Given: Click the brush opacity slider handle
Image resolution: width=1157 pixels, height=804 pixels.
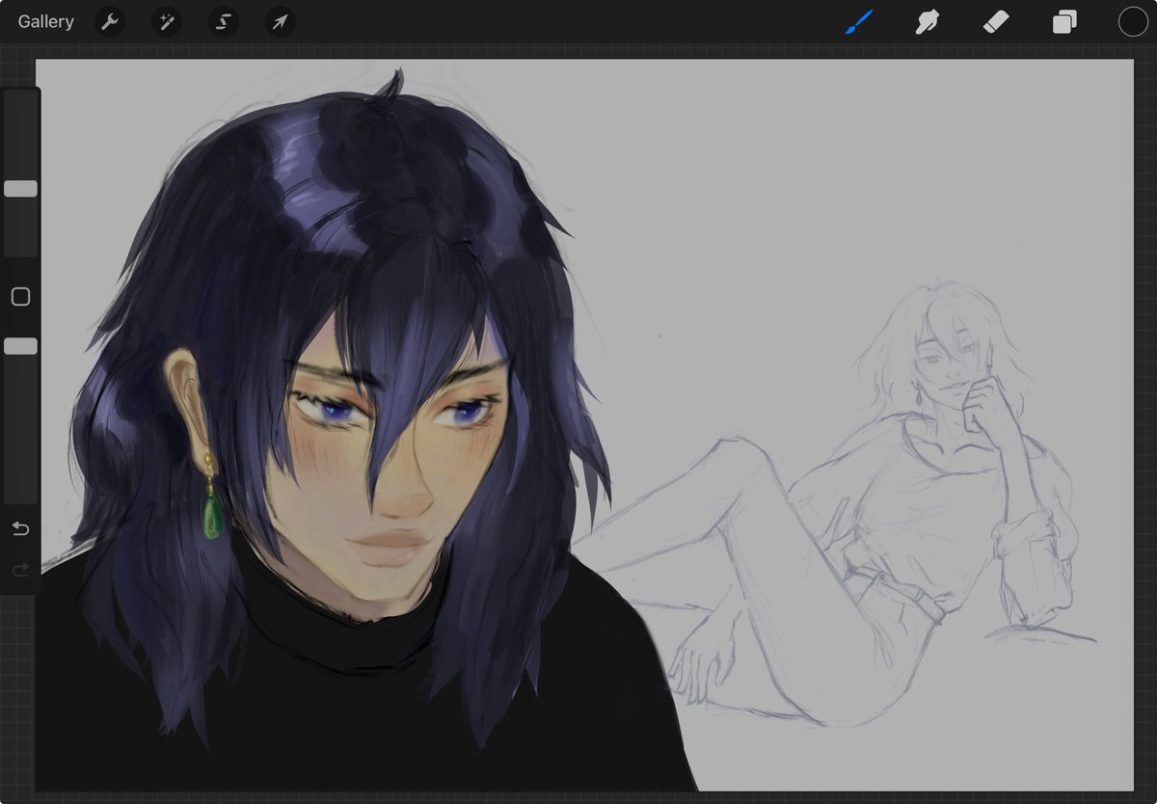Looking at the screenshot, I should coord(20,346).
